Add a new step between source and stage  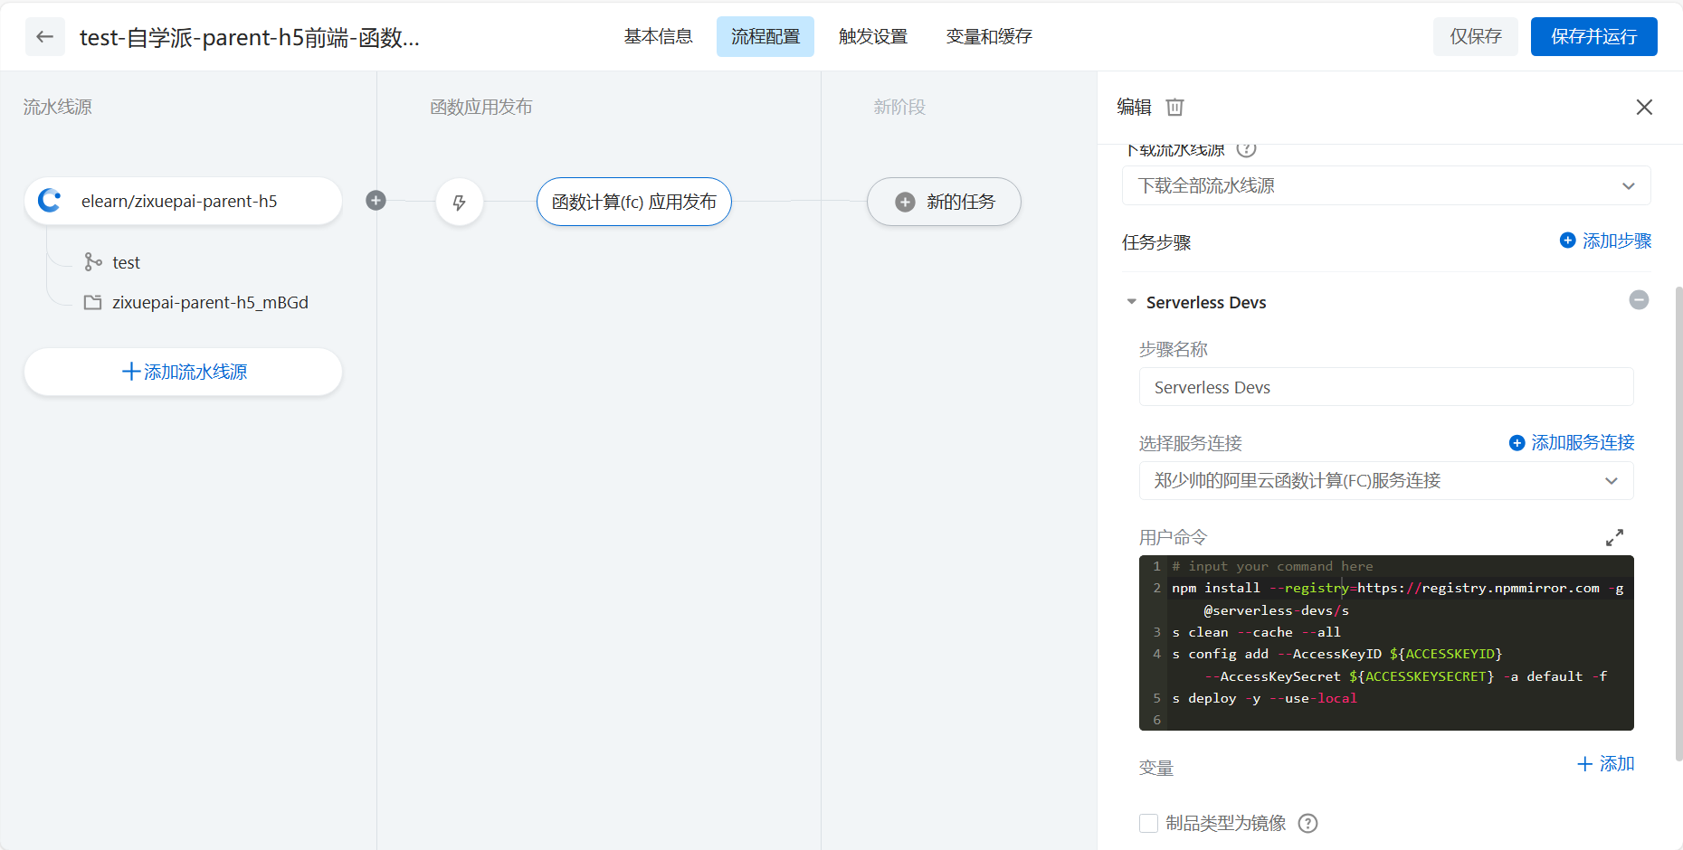[376, 201]
